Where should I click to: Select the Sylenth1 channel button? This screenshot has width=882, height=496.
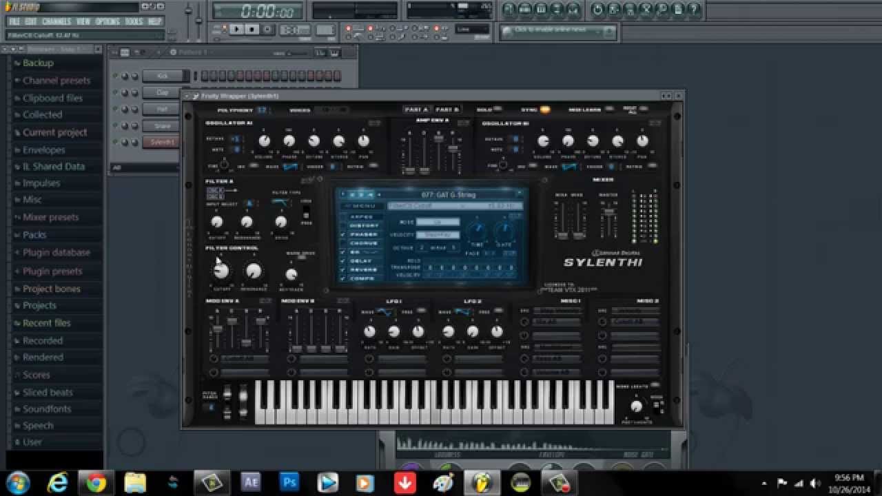click(x=163, y=142)
